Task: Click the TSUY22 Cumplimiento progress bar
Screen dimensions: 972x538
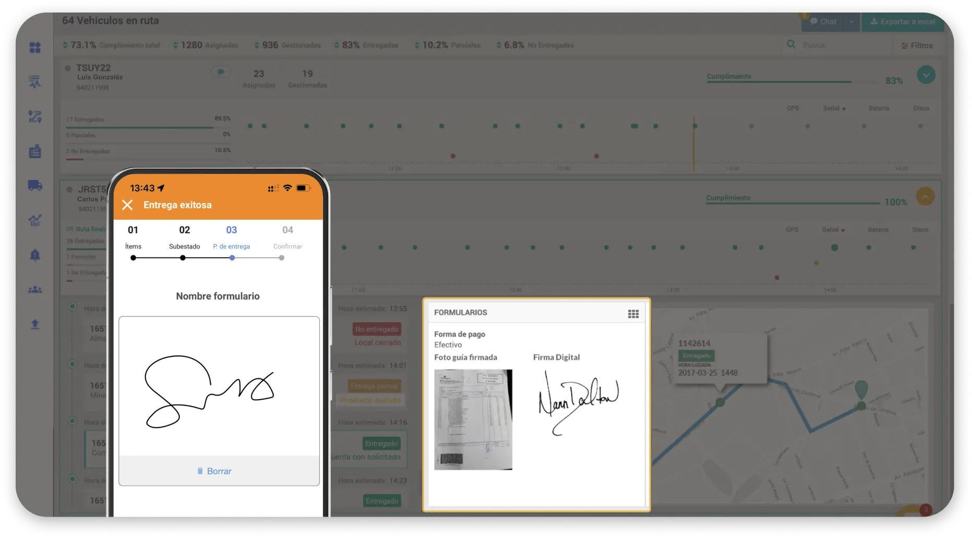Action: click(x=791, y=82)
